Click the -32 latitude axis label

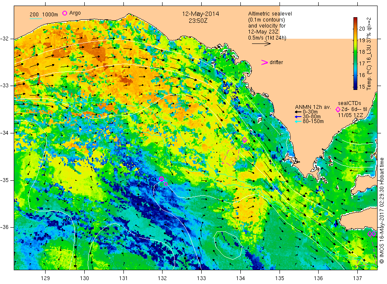click(4, 39)
